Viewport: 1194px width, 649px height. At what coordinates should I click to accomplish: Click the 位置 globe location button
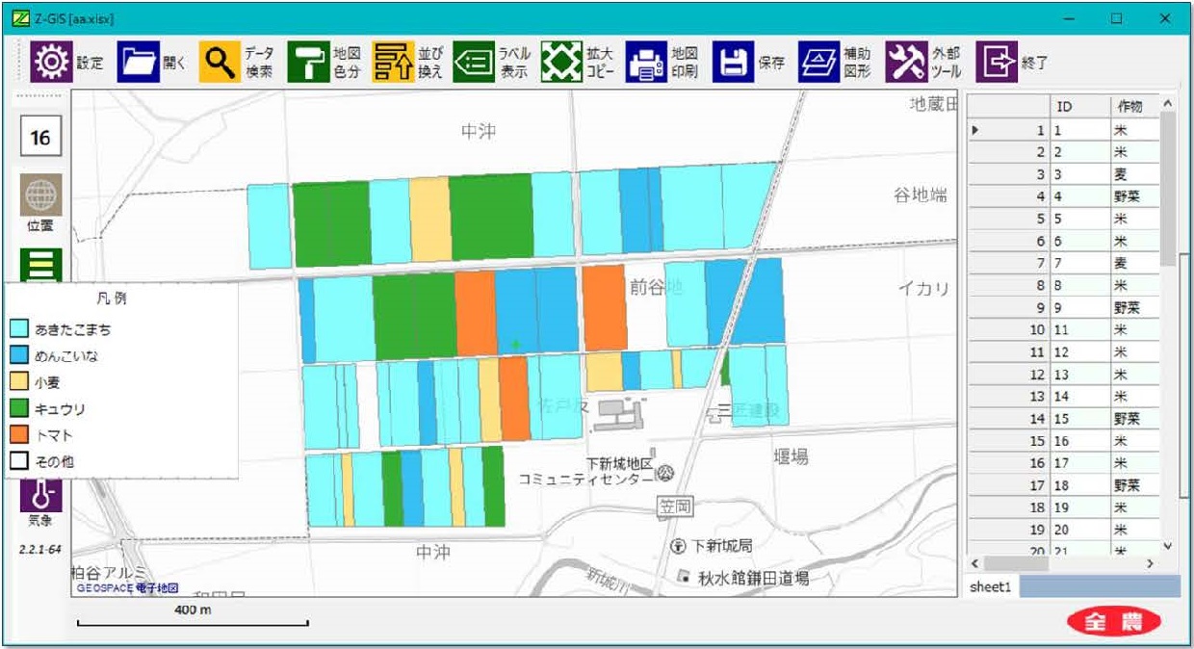point(40,195)
